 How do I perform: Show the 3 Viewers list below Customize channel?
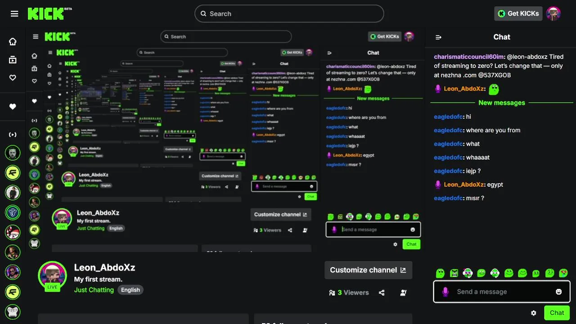pyautogui.click(x=349, y=292)
